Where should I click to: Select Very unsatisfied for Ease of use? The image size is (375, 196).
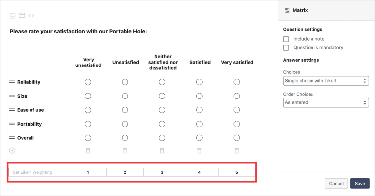point(88,110)
